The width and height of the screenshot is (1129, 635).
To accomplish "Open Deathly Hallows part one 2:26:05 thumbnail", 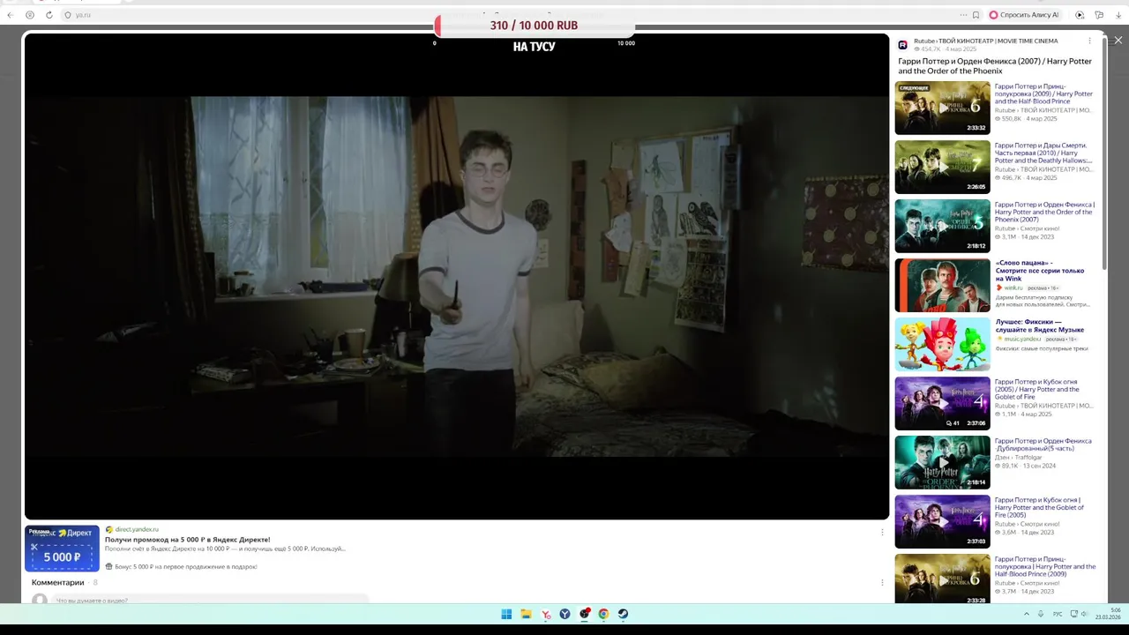I will pos(942,167).
